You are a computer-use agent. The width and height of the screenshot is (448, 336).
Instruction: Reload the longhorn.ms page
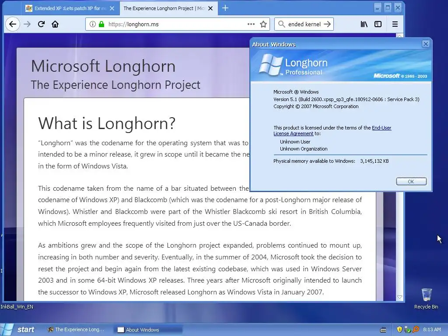(41, 24)
